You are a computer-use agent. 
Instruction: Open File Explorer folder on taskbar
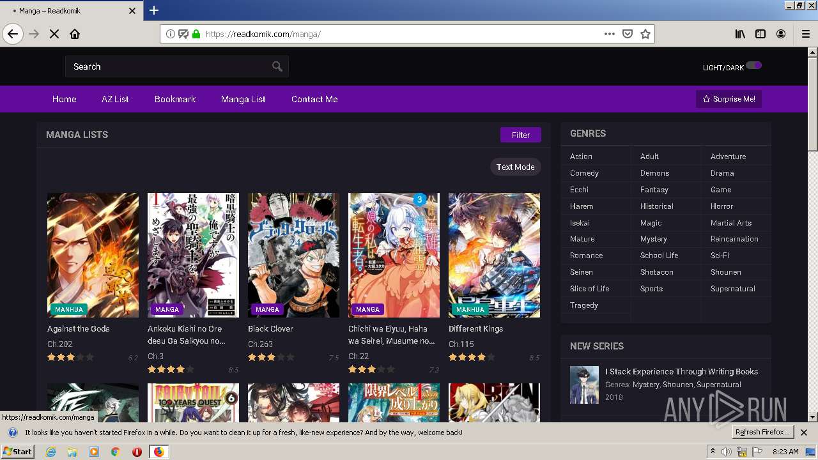(72, 452)
